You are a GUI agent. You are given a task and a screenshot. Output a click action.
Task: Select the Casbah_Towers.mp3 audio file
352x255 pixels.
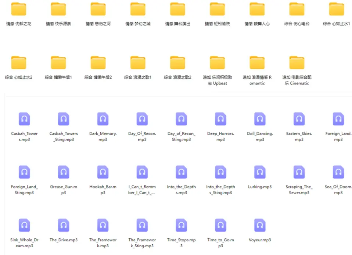click(x=24, y=118)
